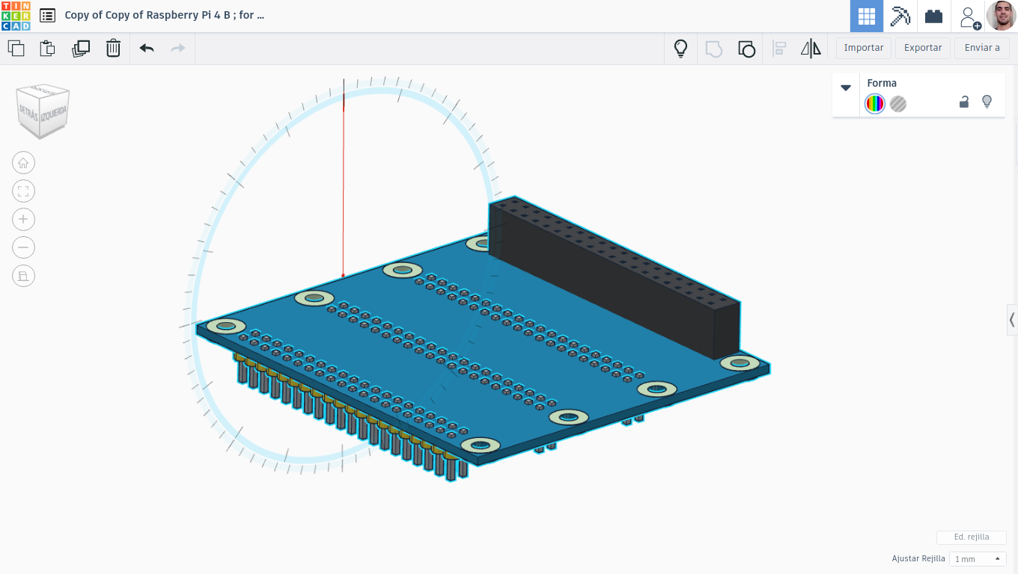Screen dimensions: 1018x574
Task: Open the Blocks mode with pickaxe icon
Action: 900,16
